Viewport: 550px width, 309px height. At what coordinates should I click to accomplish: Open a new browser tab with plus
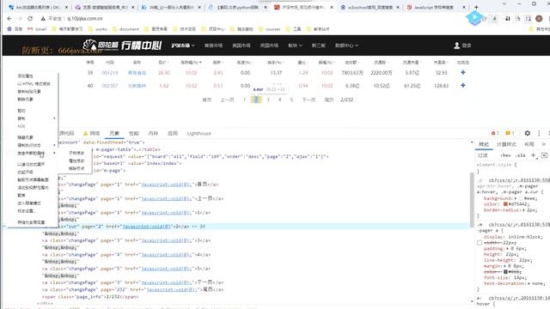[476, 7]
